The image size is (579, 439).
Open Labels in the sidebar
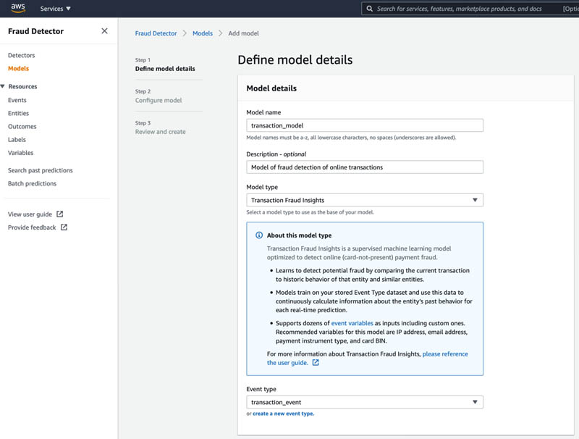point(17,140)
